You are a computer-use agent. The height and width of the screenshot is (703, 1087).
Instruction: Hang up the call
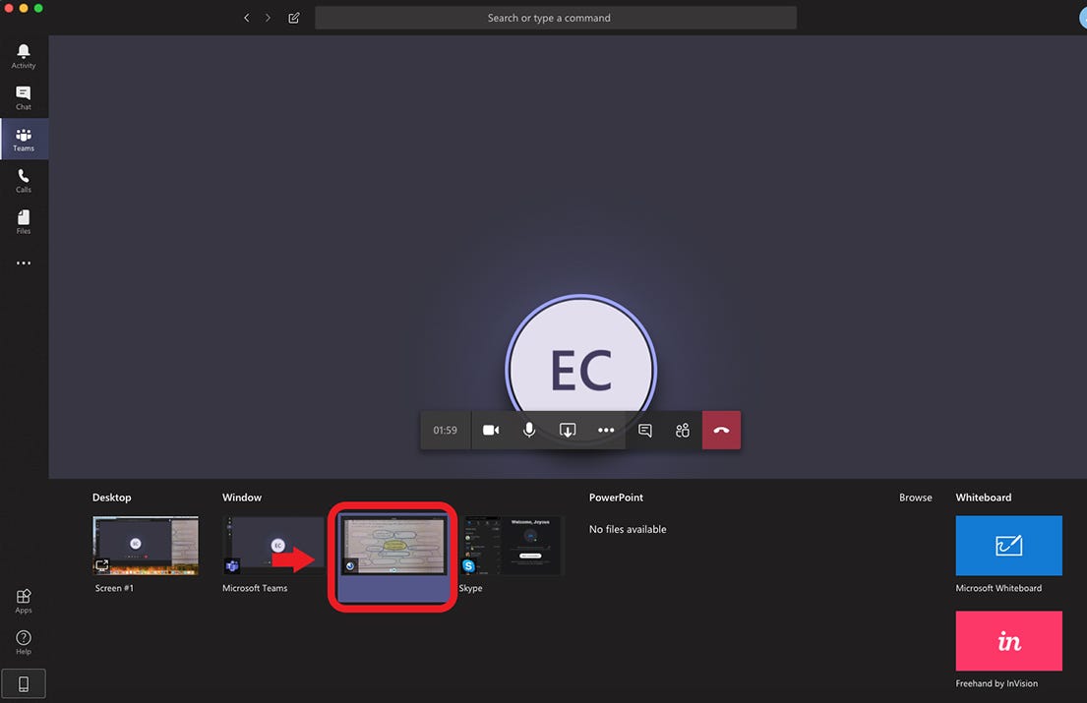(x=721, y=430)
